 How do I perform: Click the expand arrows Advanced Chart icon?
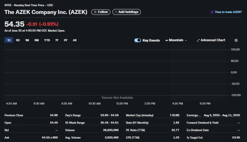[198, 40]
